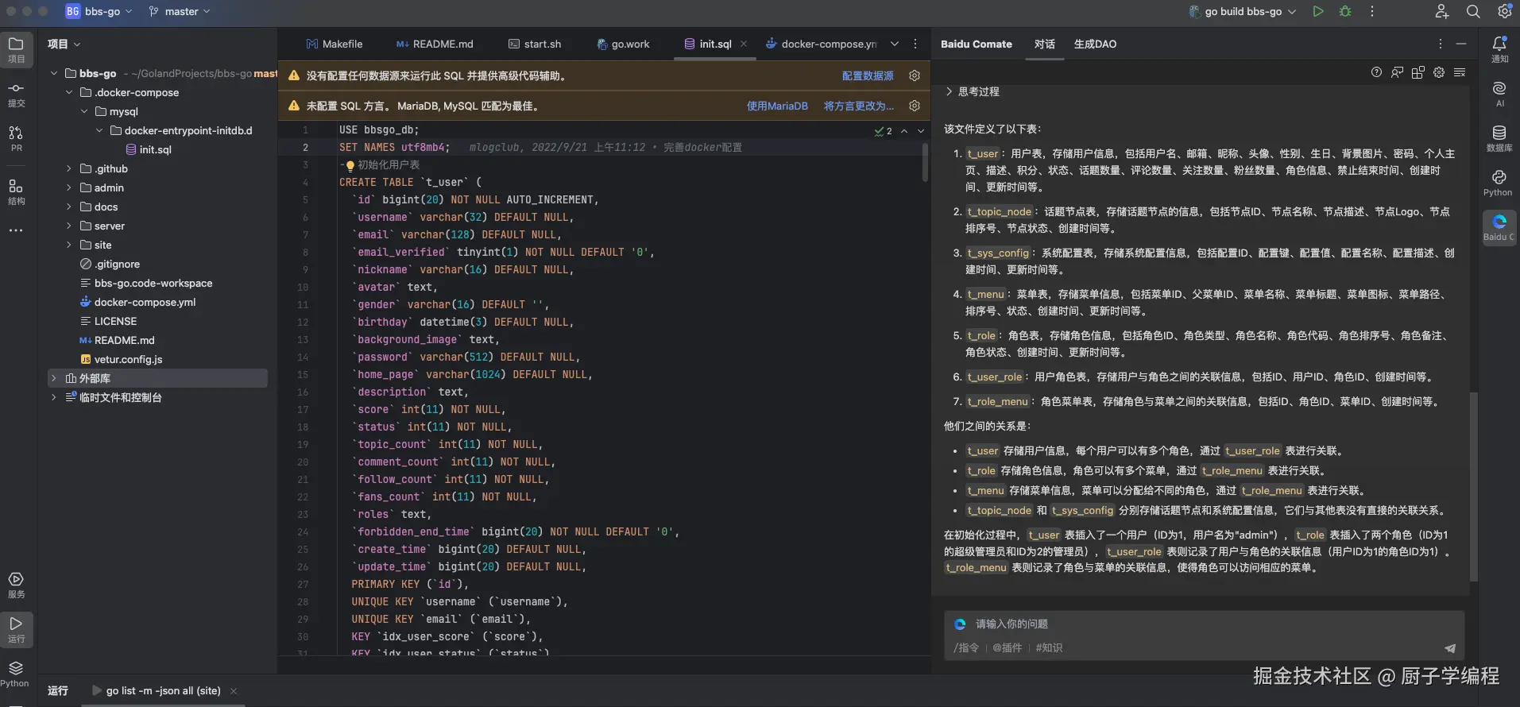Open the bbs-go project dropdown

pyautogui.click(x=99, y=11)
